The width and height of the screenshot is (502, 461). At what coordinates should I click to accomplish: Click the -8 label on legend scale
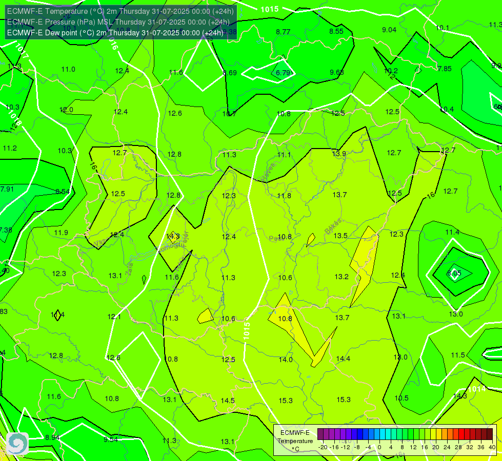(357, 447)
